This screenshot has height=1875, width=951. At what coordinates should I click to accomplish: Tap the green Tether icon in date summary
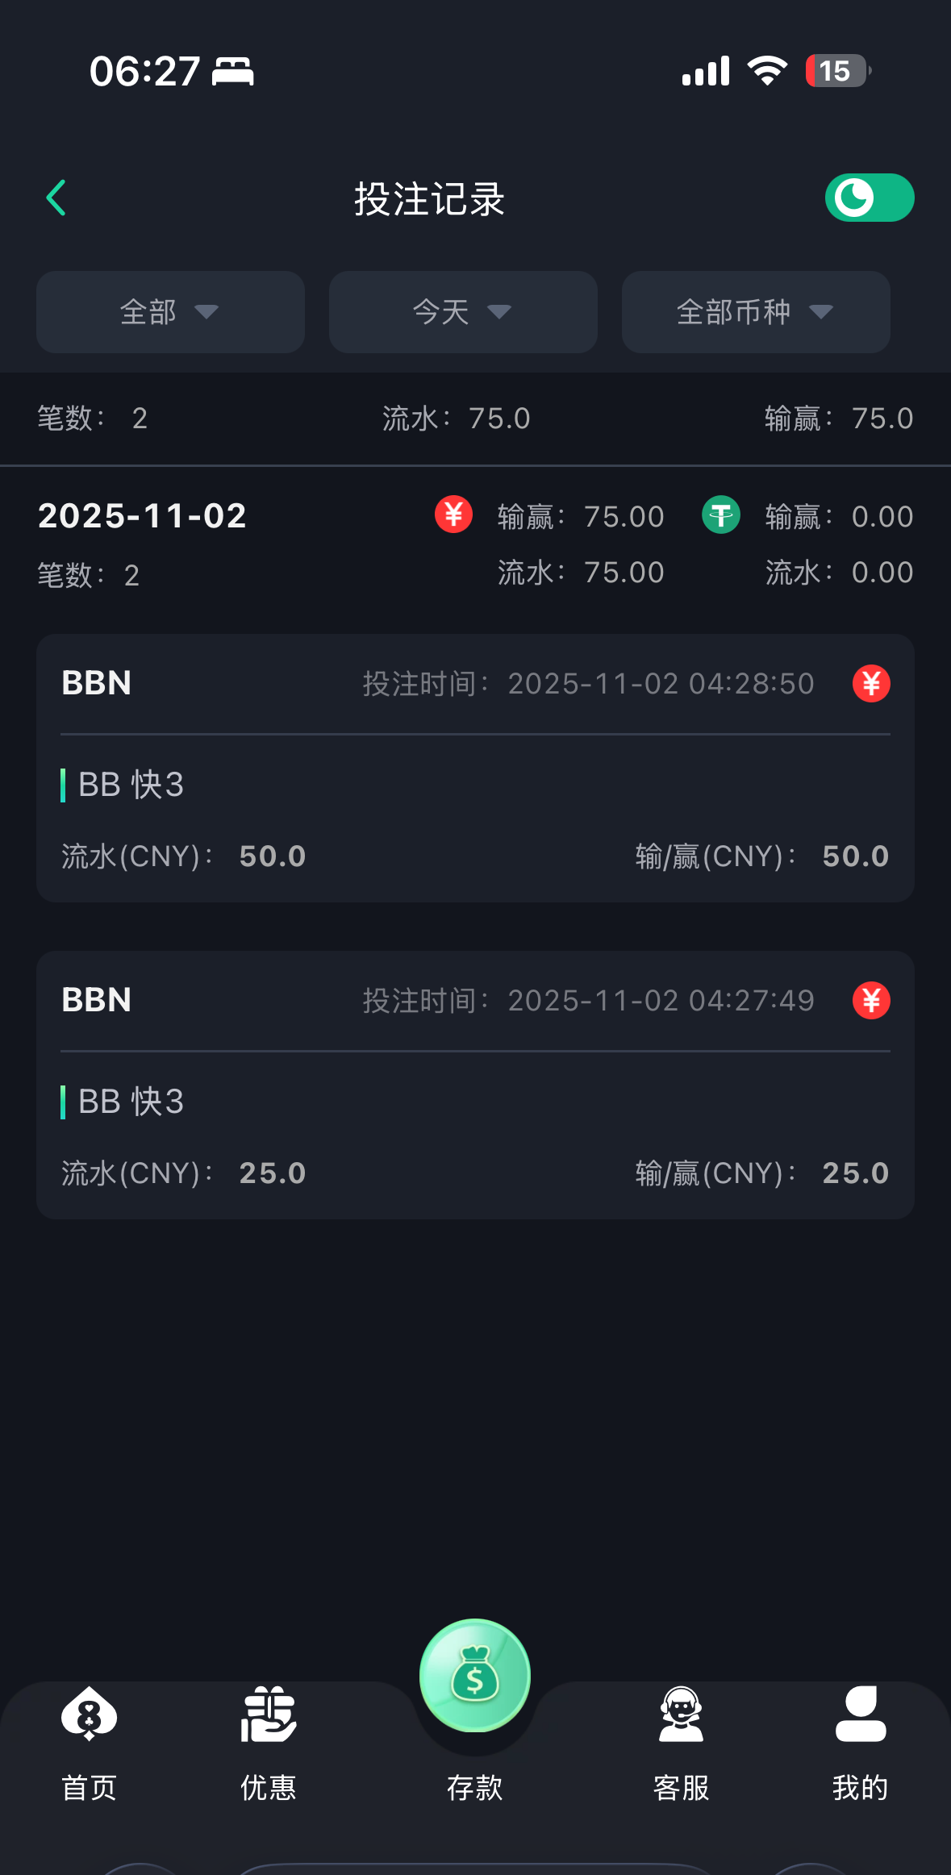point(721,515)
